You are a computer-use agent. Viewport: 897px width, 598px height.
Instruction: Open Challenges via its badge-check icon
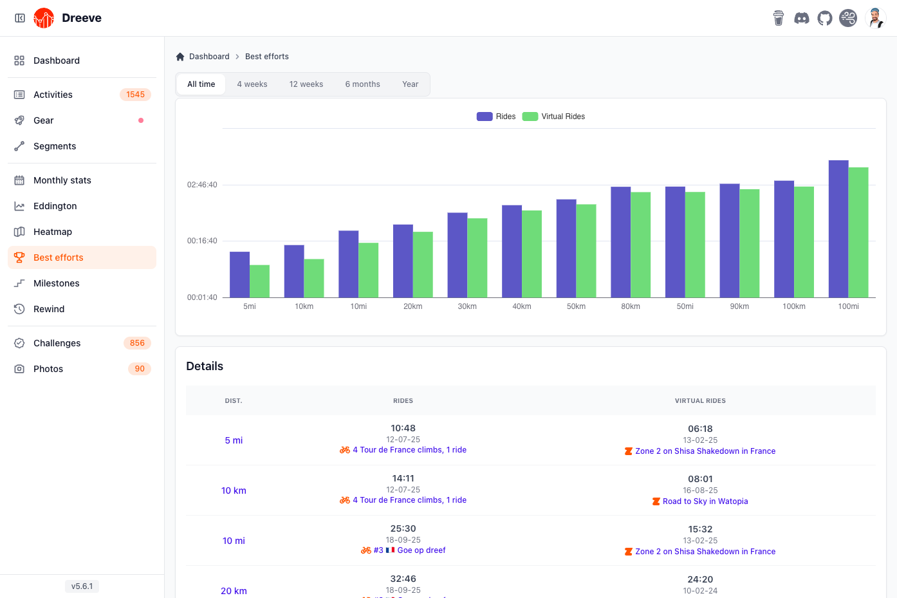point(19,343)
